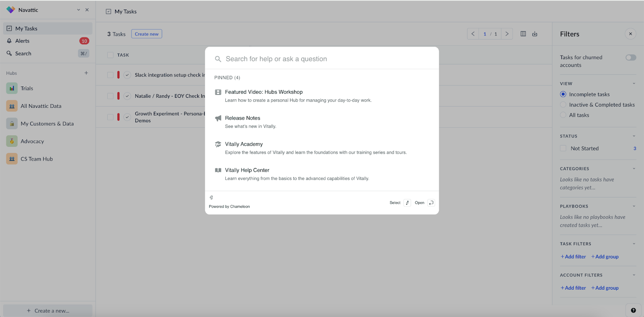
Task: Click the Alerts badge showing 10
Action: [x=84, y=41]
